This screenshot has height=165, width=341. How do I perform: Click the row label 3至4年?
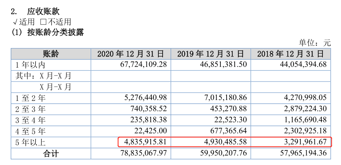[30, 120]
